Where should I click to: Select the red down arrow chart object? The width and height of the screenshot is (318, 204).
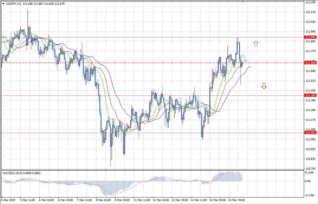pos(264,86)
